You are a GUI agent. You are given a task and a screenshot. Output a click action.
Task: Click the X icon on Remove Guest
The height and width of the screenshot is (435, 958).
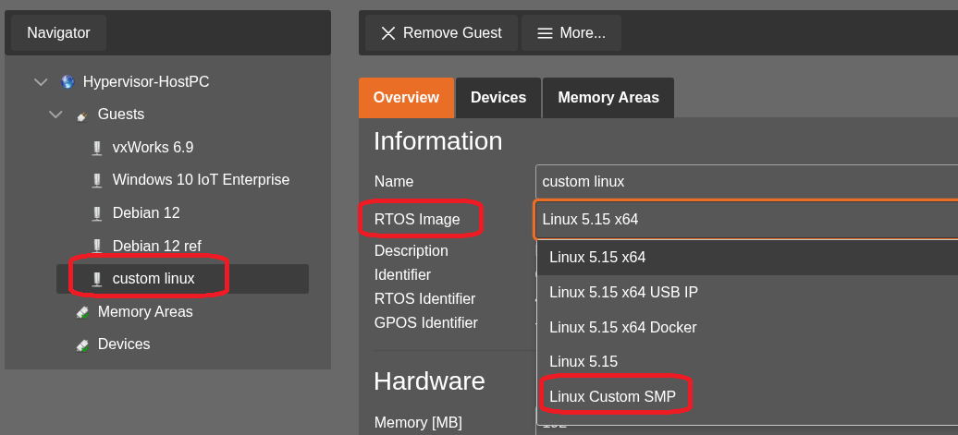pyautogui.click(x=388, y=33)
